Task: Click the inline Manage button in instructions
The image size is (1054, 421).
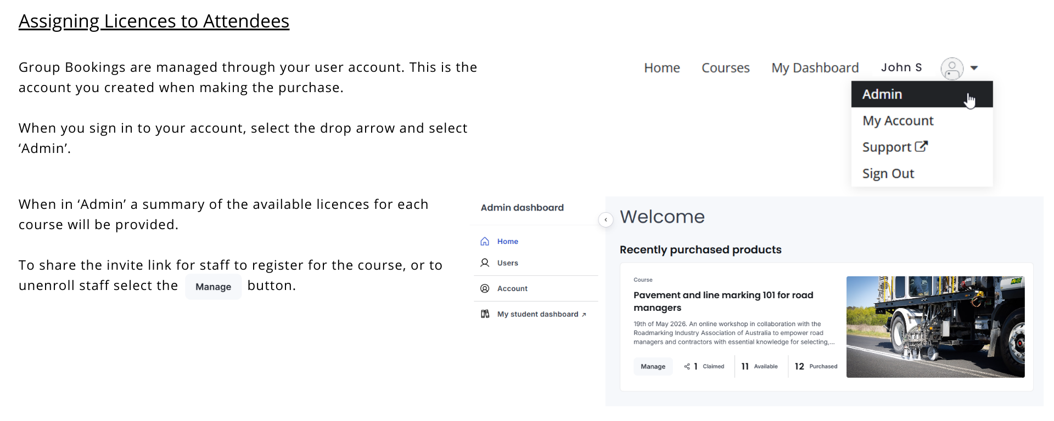Action: (213, 287)
